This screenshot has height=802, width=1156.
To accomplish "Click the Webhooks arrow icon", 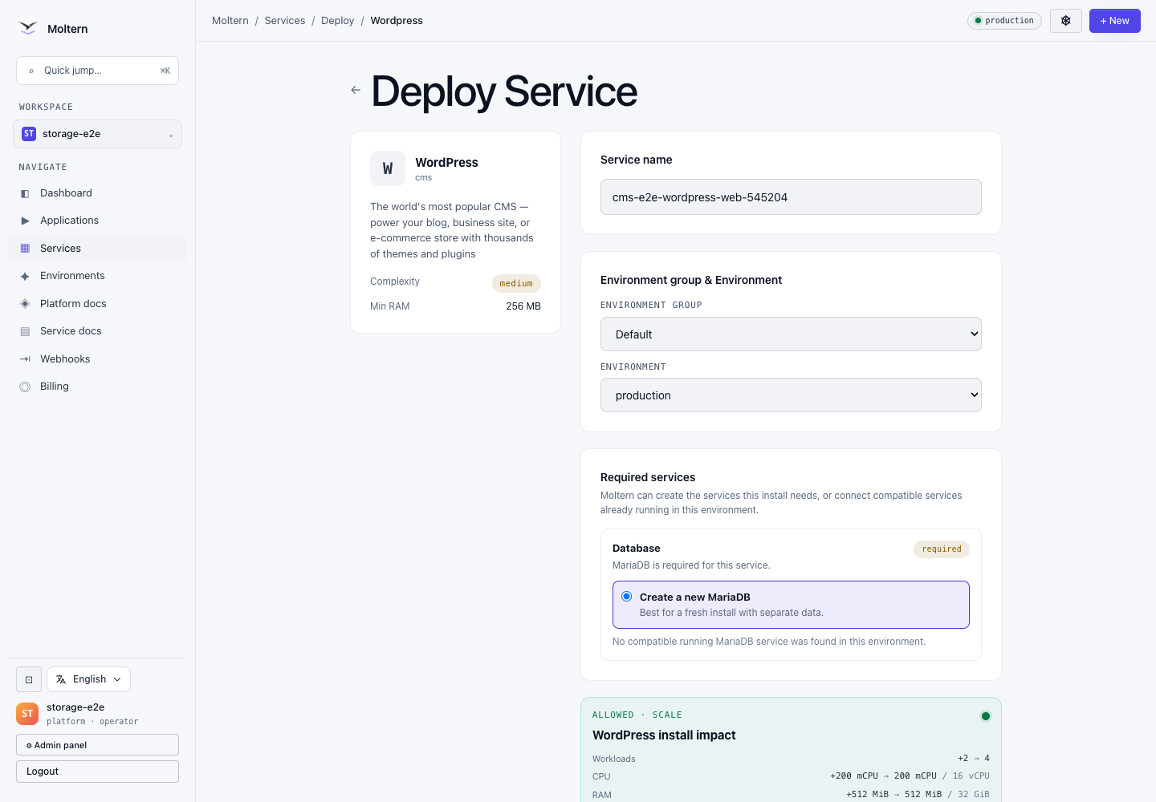I will tap(25, 359).
